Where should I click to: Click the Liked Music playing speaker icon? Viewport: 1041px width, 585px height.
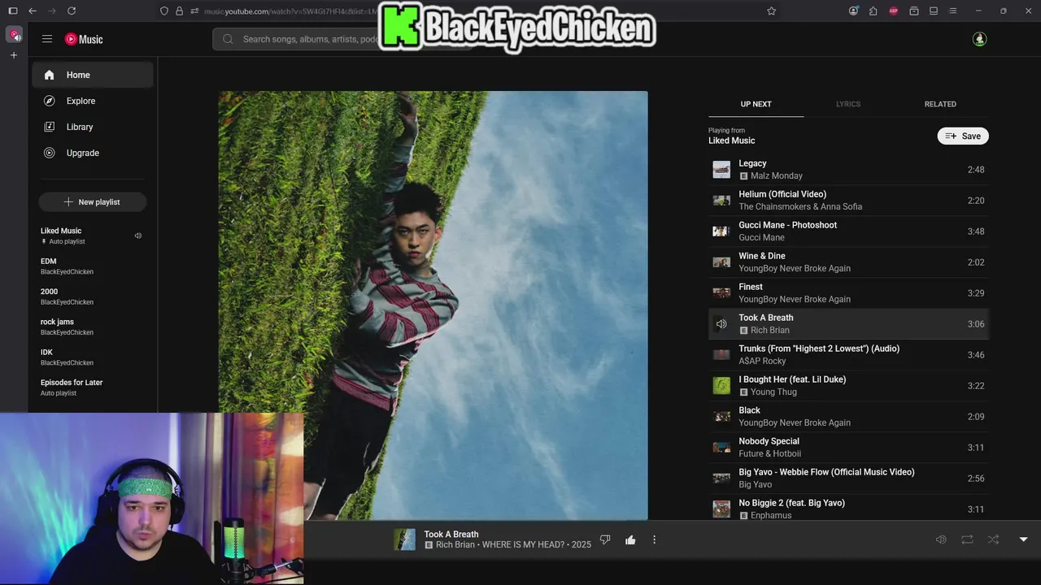click(x=138, y=236)
